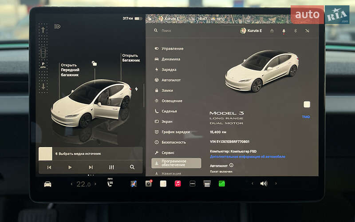
Task: Tap the no-signal connectivity icon
Action: (307, 31)
